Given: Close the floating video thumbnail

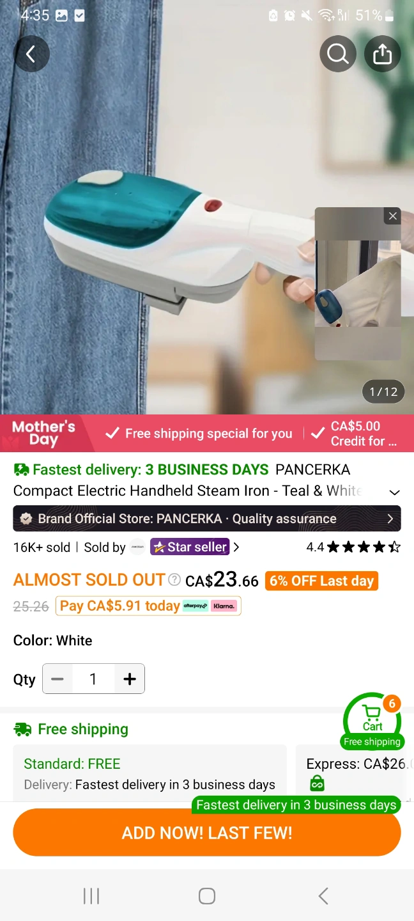Looking at the screenshot, I should (393, 216).
